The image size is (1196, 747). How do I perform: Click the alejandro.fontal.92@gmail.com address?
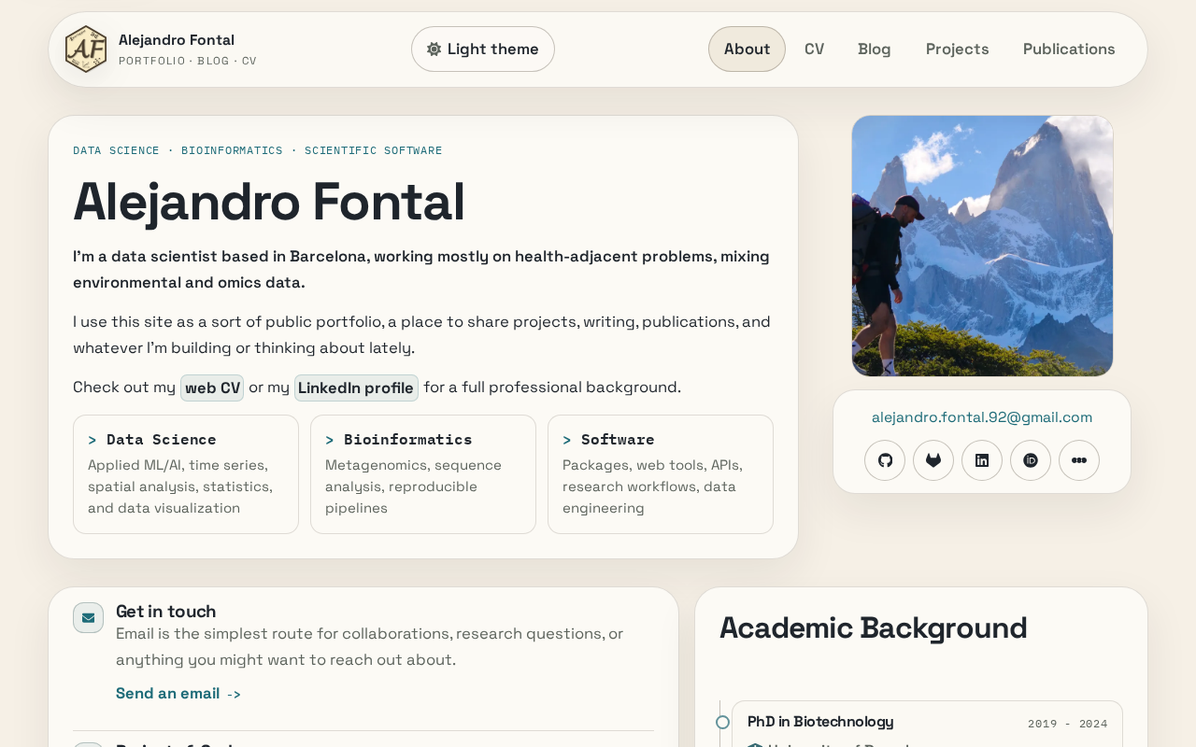tap(982, 417)
